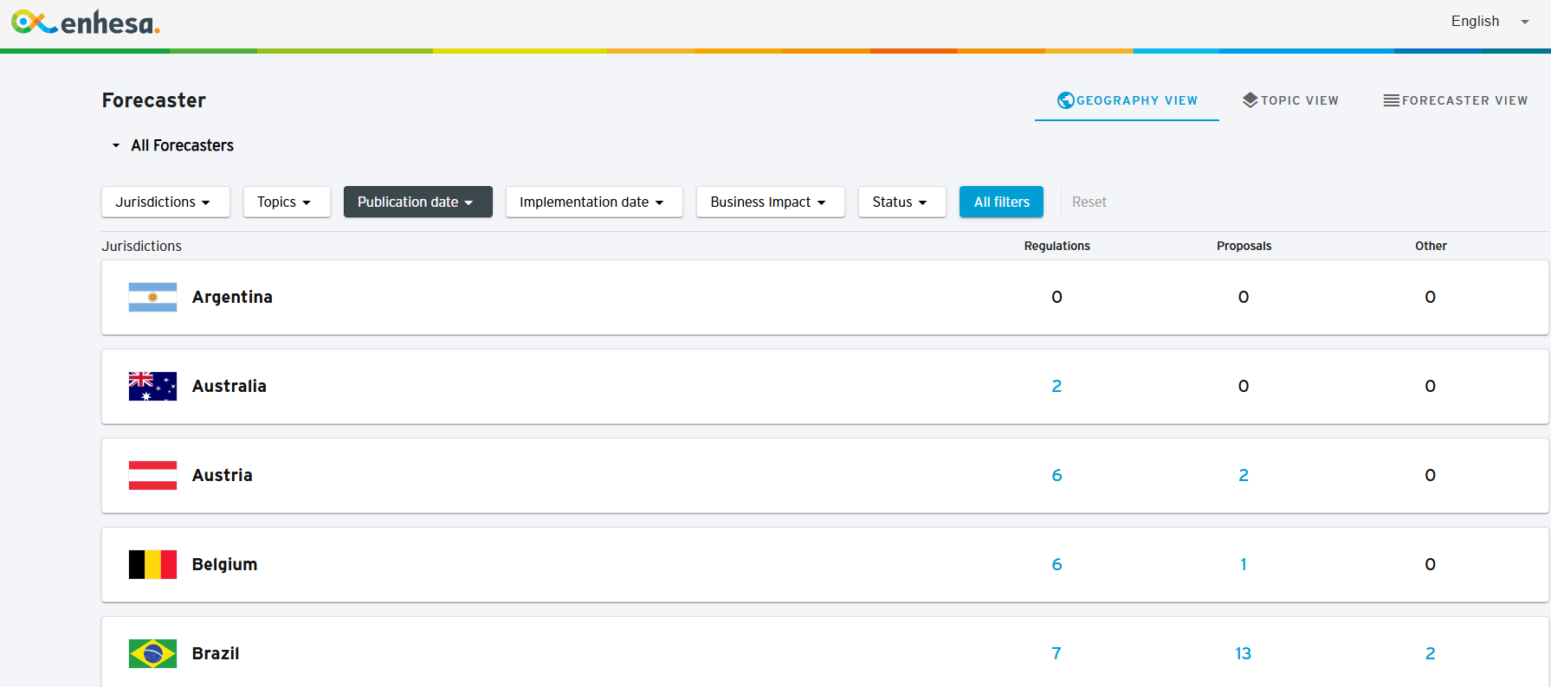The image size is (1551, 687).
Task: Click the Austria flag icon
Action: click(152, 475)
